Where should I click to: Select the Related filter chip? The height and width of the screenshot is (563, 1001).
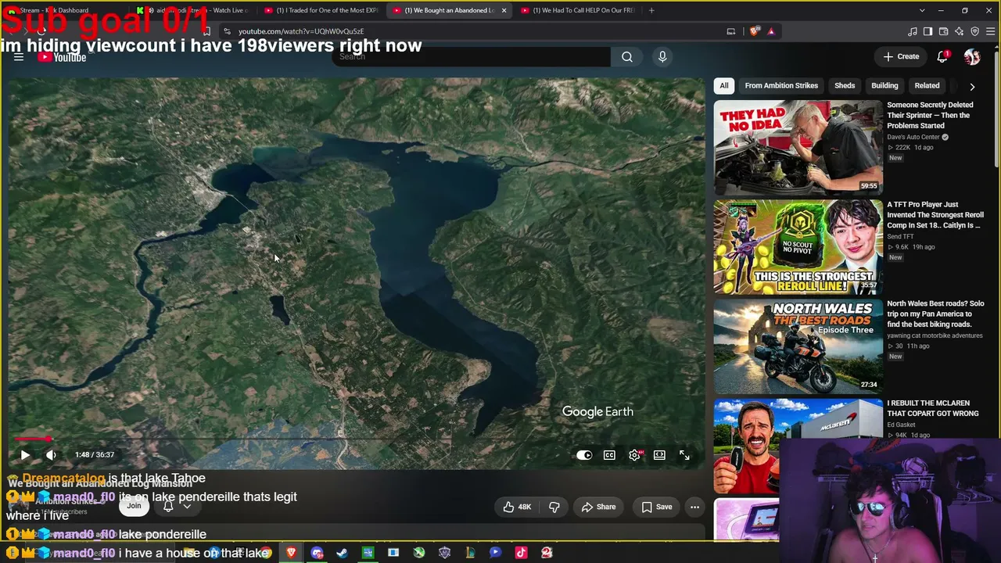point(927,85)
